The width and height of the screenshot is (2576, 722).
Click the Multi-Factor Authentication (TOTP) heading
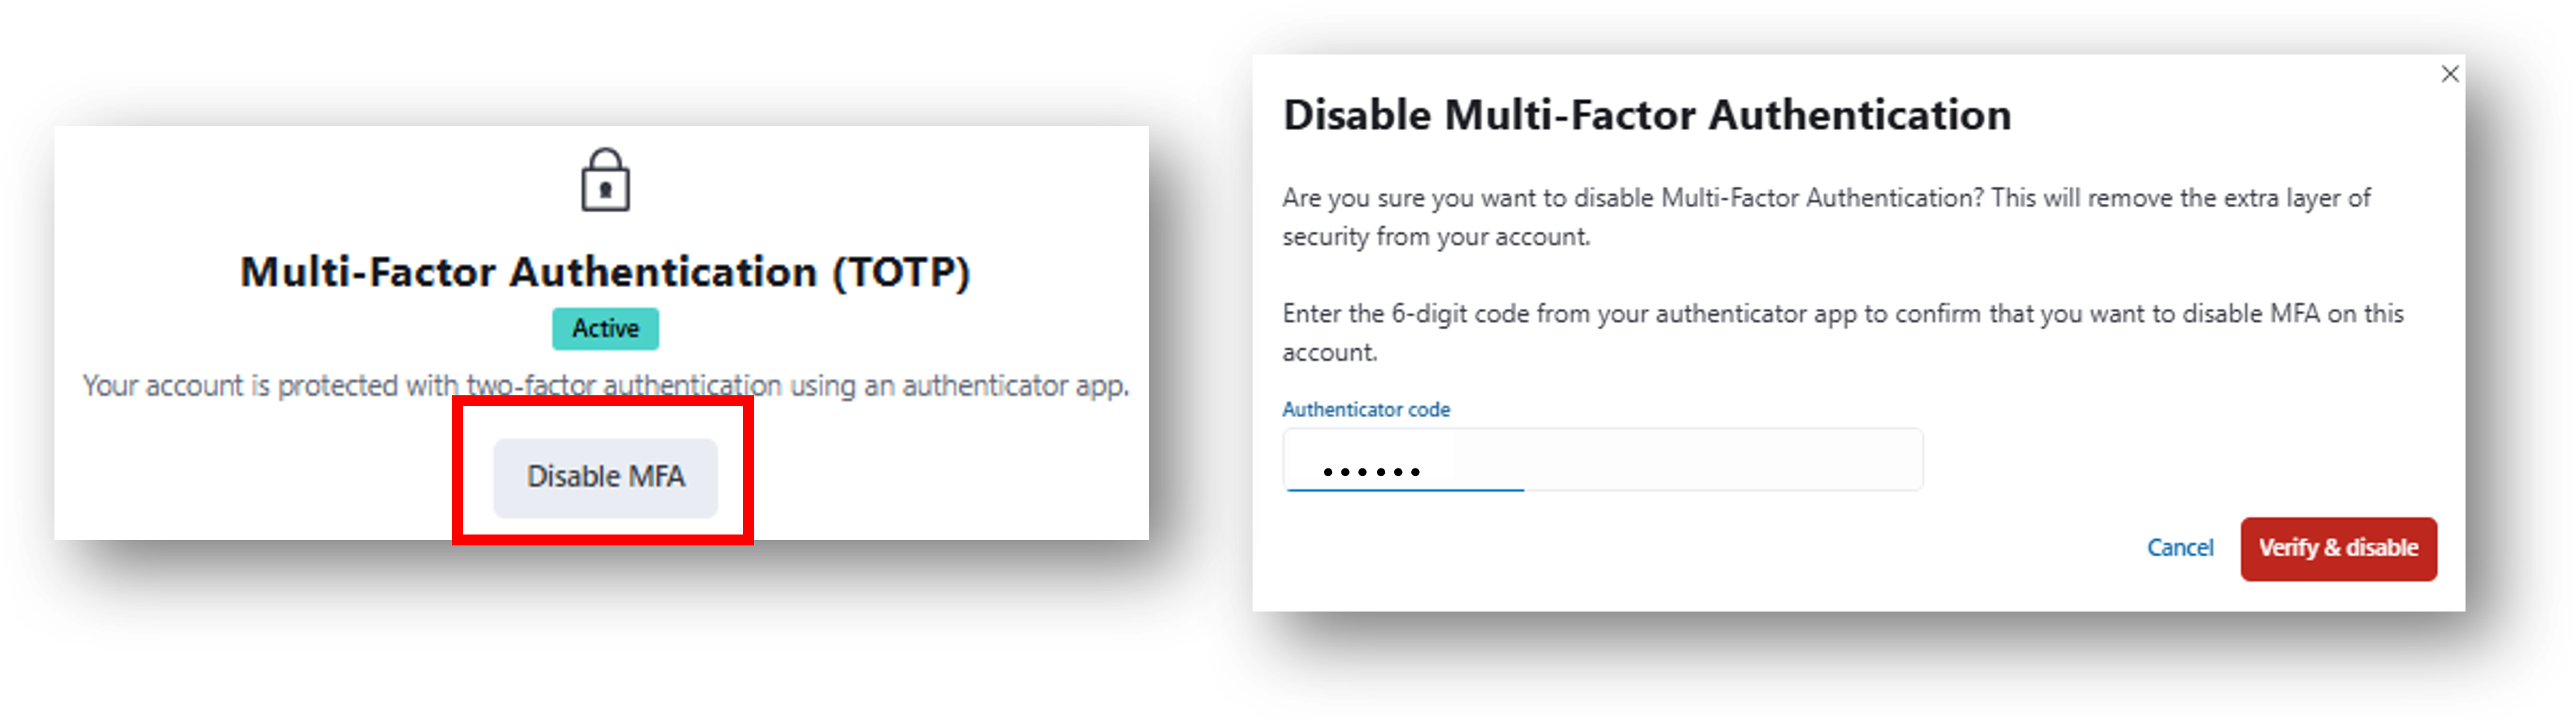point(604,272)
